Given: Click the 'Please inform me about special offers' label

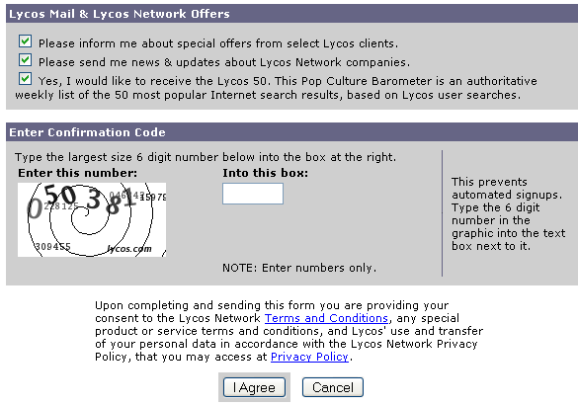Looking at the screenshot, I should click(x=218, y=43).
